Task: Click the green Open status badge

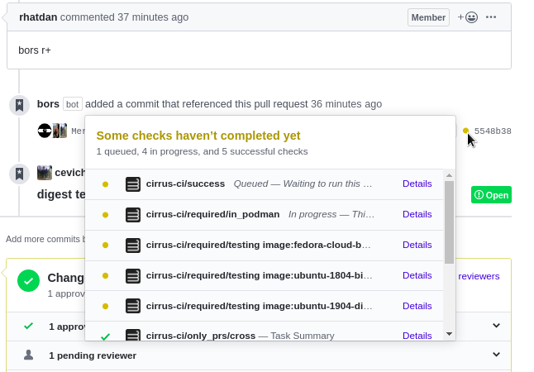Action: (491, 195)
